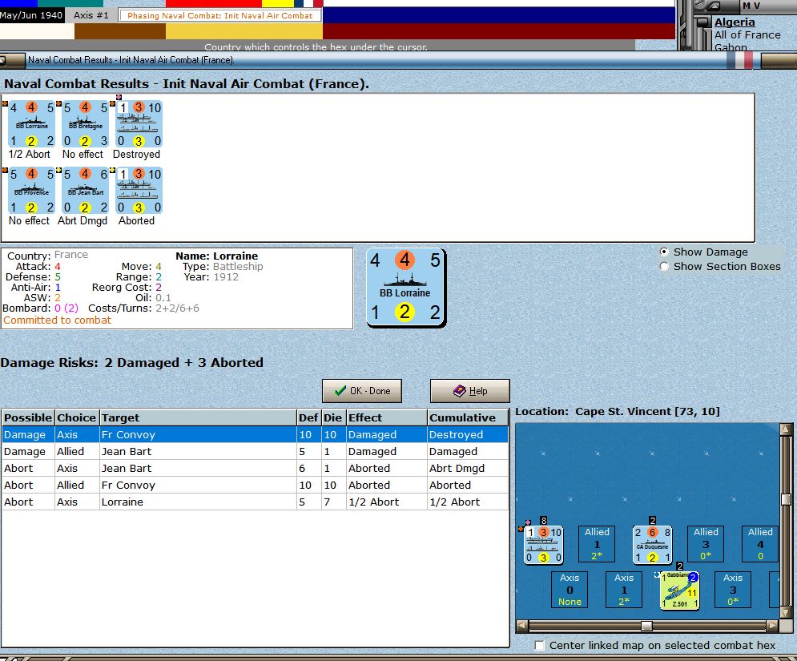
Task: Select Gabbiano Z.501 aircraft counter
Action: (679, 590)
